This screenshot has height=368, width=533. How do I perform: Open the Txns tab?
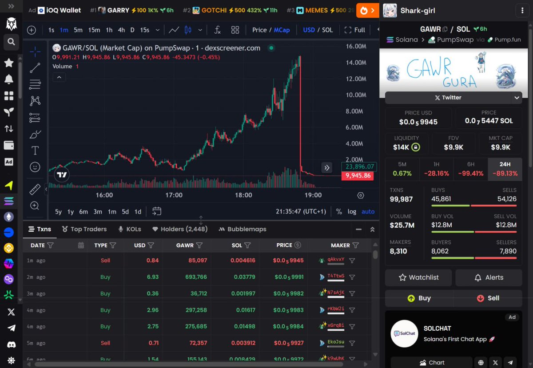coord(40,229)
